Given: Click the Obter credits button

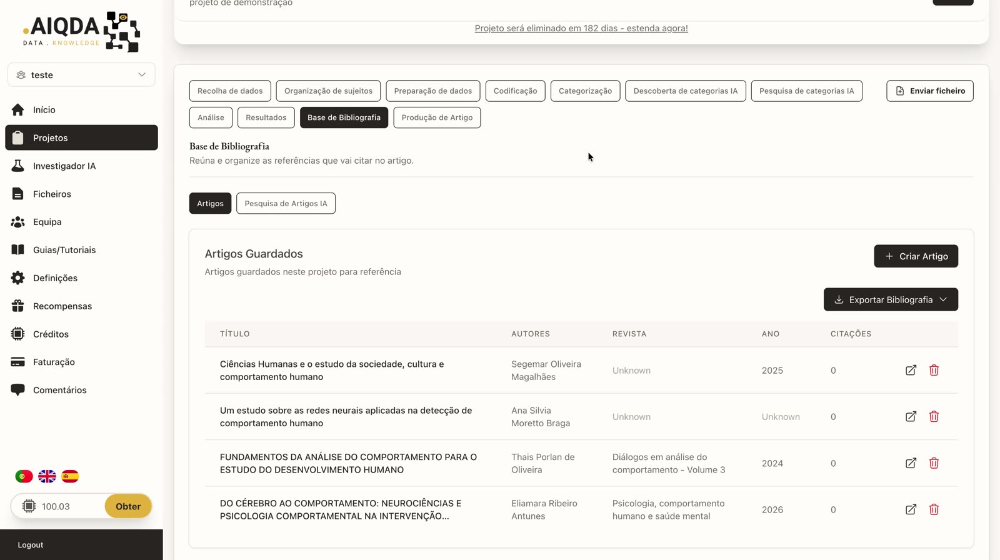Looking at the screenshot, I should 128,506.
